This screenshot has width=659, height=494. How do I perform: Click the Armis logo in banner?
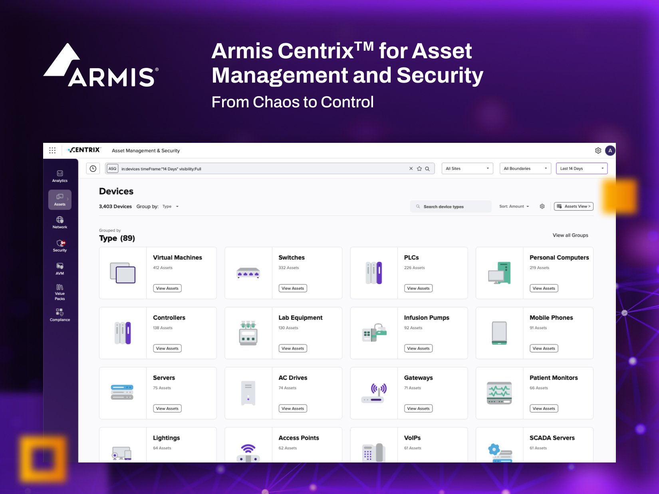pos(101,65)
